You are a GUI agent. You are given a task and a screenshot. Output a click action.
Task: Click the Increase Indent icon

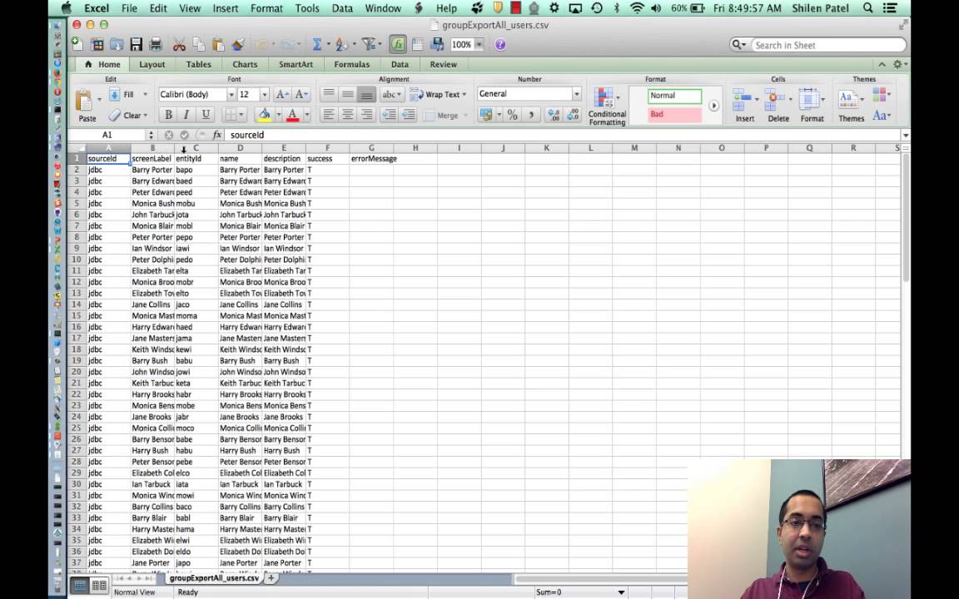click(408, 114)
